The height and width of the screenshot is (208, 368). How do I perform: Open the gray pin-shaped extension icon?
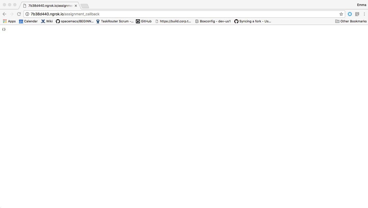(357, 14)
